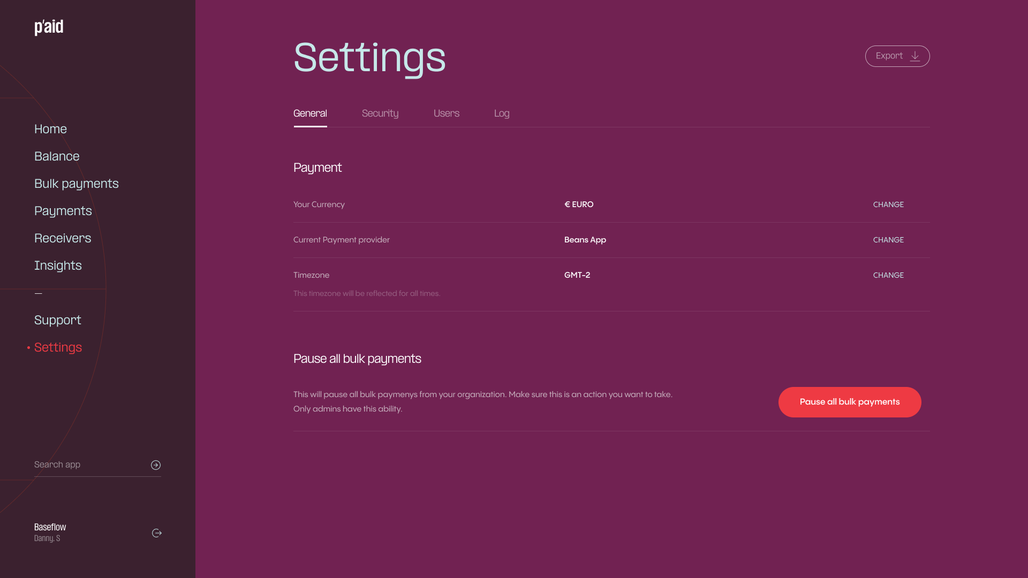
Task: Open Support from the sidebar
Action: point(58,320)
